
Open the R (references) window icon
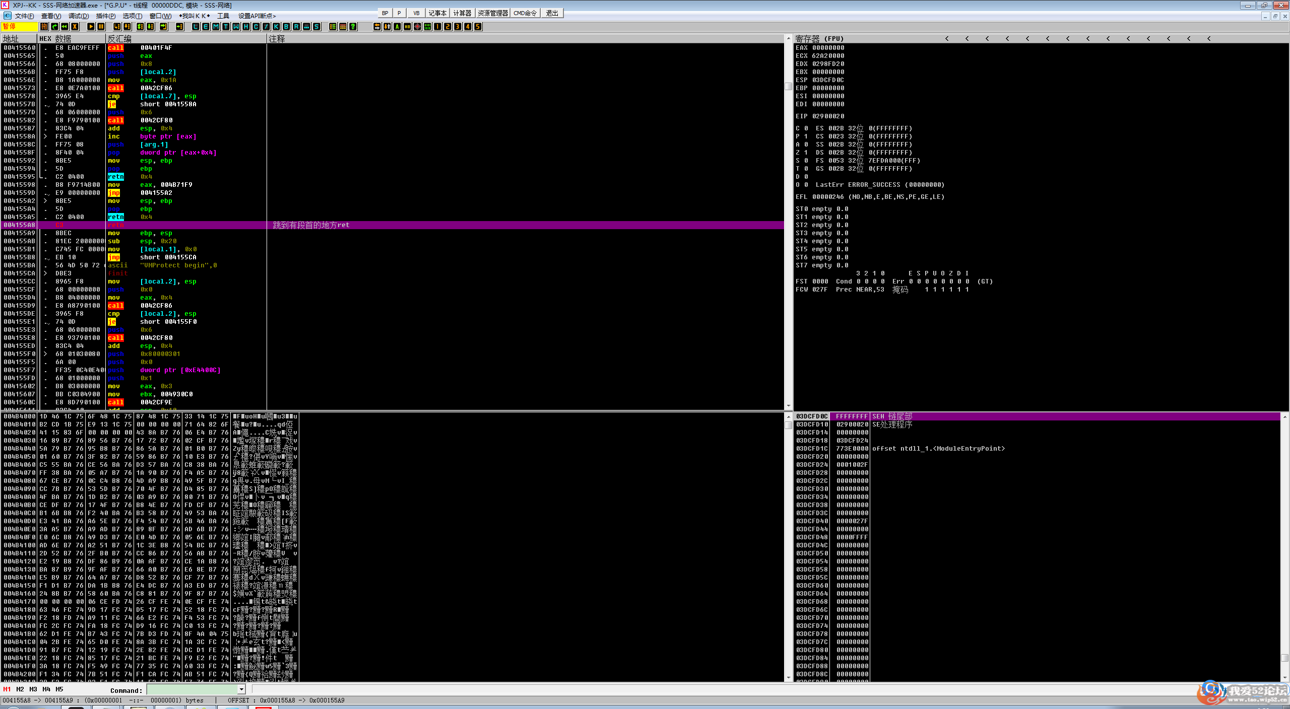(x=296, y=27)
